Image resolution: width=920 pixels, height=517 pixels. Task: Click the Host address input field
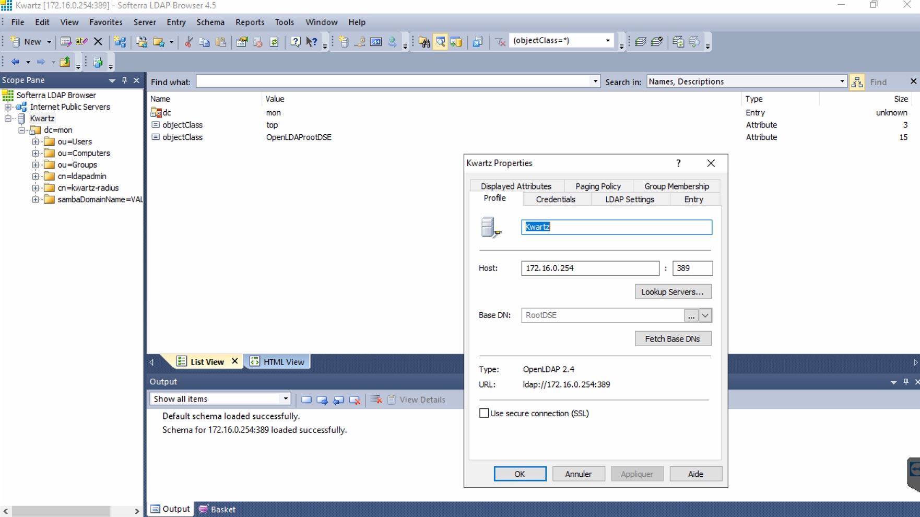tap(590, 268)
